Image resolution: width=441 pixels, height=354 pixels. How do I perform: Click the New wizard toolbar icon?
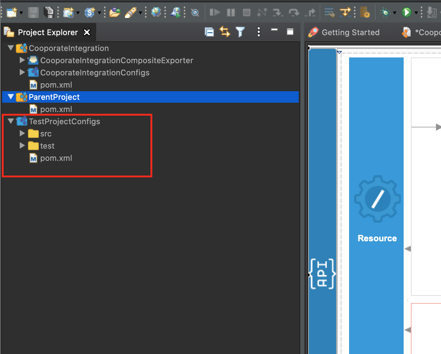click(11, 13)
